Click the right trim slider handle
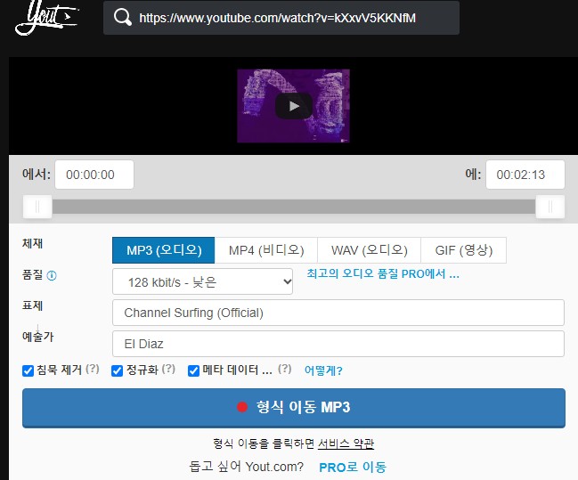Screen dimensions: 578x480 tap(550, 207)
